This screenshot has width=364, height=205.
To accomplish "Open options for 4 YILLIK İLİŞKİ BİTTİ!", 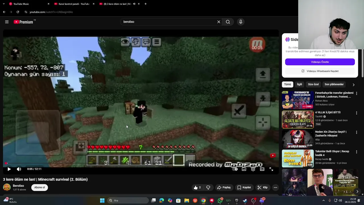I will (356, 113).
